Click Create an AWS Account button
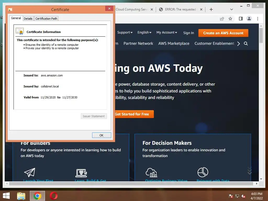This screenshot has height=201, width=268. (x=223, y=33)
